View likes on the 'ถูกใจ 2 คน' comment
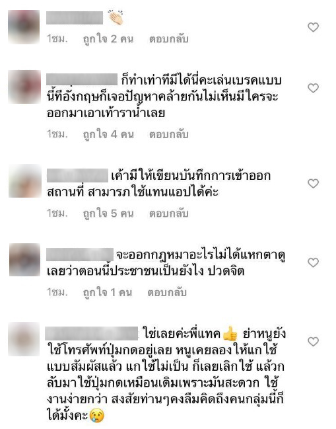Image resolution: width=336 pixels, height=429 pixels. tap(108, 39)
